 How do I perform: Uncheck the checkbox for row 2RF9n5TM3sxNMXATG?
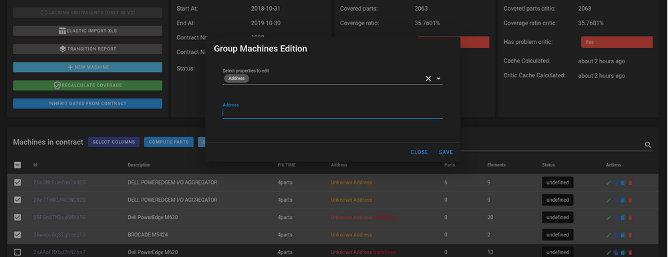click(x=17, y=217)
